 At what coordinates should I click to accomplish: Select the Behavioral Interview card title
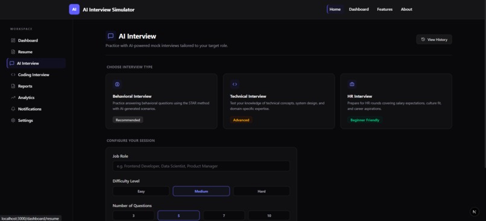[x=132, y=96]
